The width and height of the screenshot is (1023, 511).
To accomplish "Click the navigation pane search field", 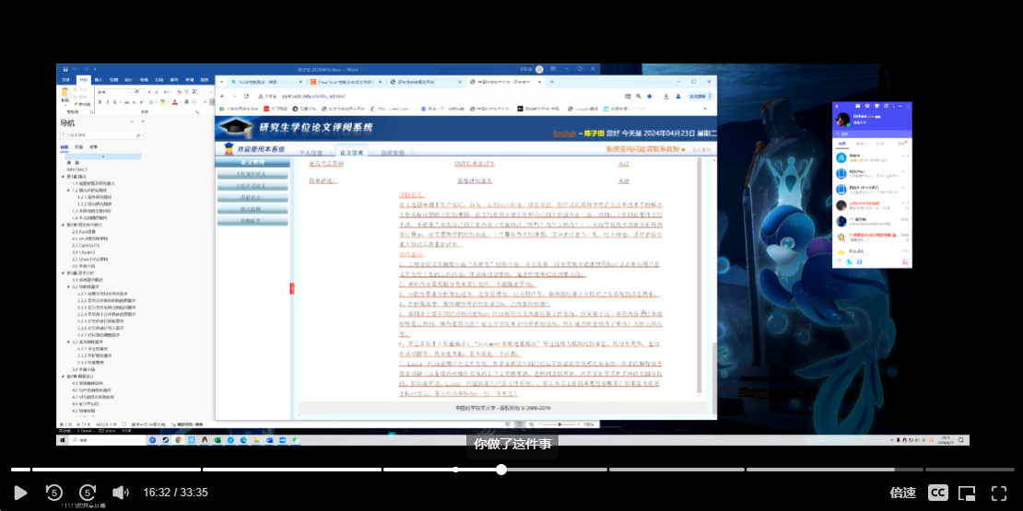I will click(101, 135).
